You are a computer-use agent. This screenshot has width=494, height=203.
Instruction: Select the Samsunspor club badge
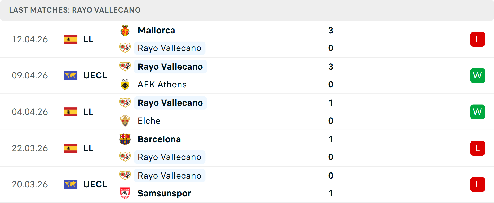[x=125, y=194]
